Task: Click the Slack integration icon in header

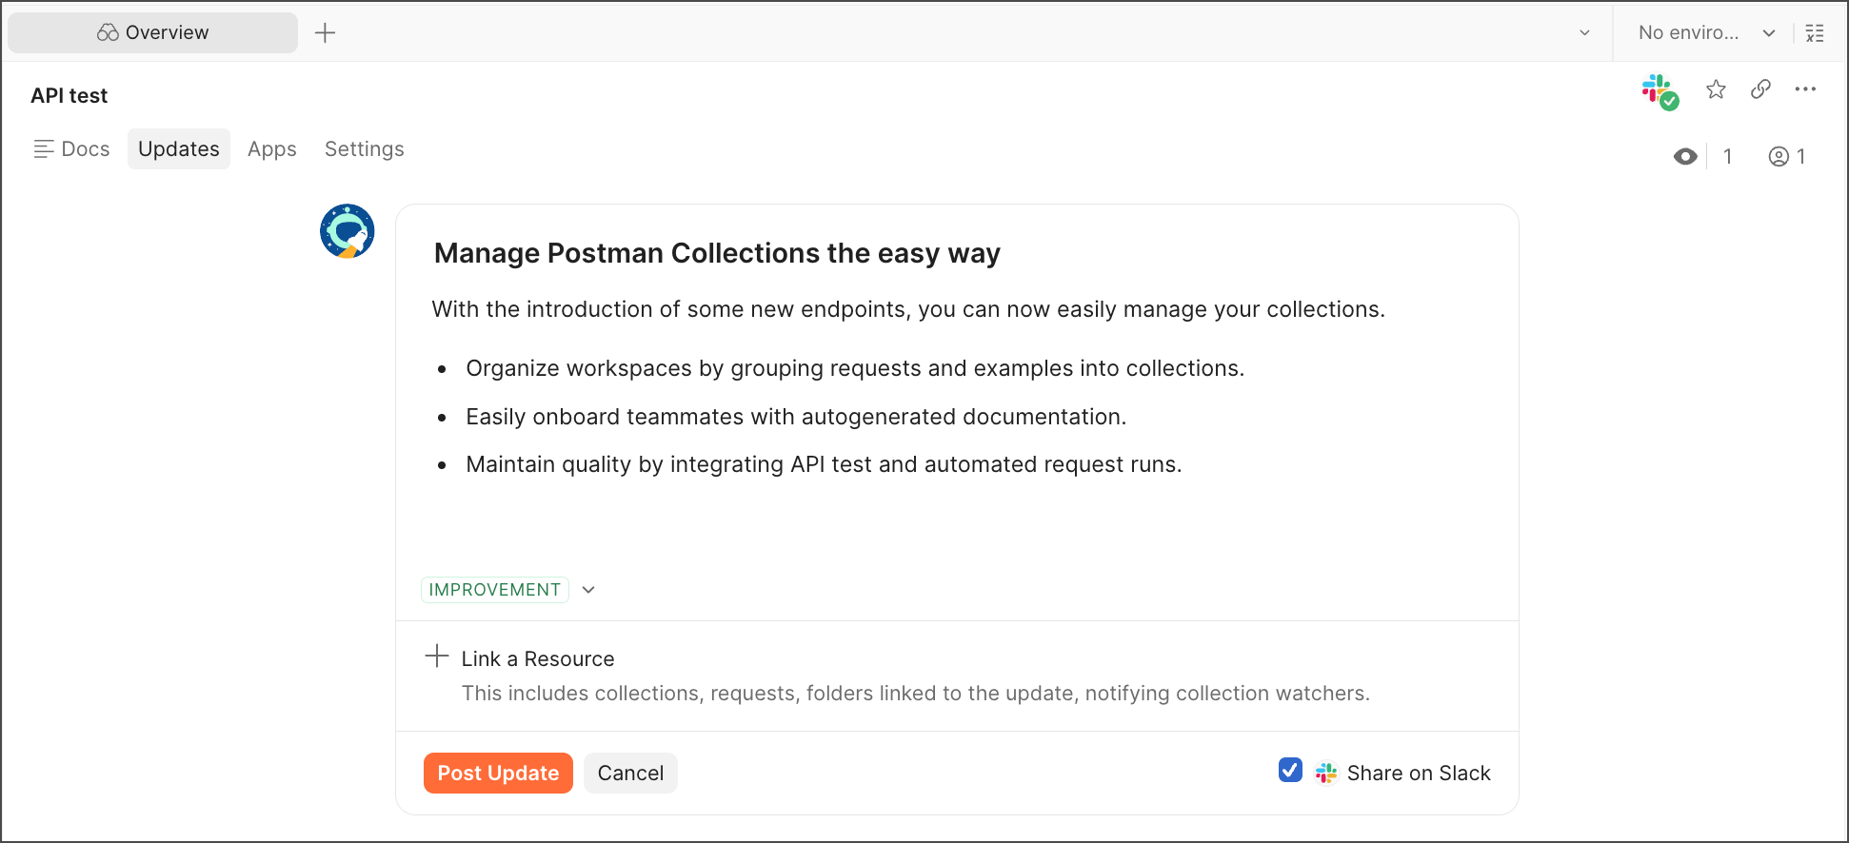Action: click(1659, 91)
